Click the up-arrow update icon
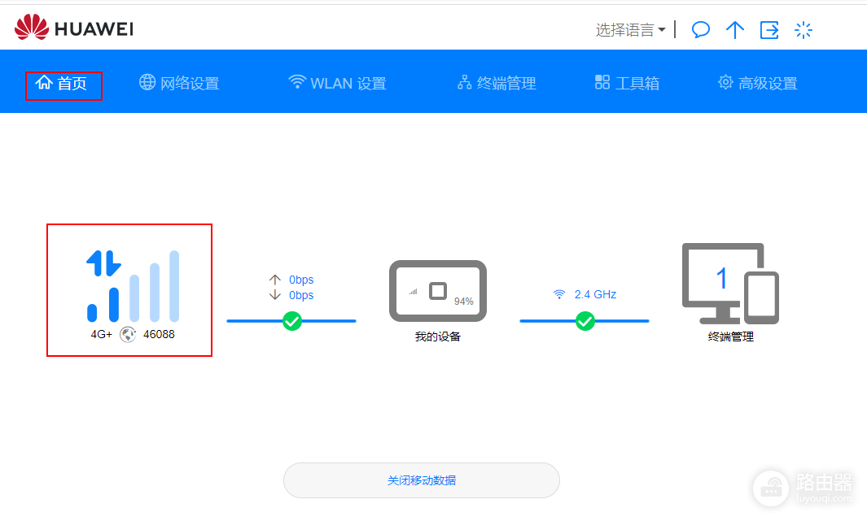This screenshot has width=867, height=521. (735, 30)
